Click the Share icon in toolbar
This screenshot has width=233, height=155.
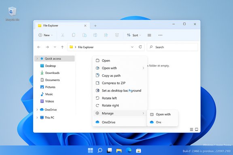pyautogui.click(x=106, y=35)
